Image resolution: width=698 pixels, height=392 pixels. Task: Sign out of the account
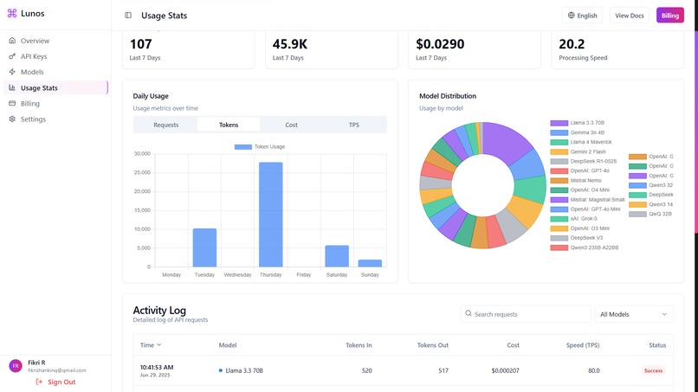point(56,382)
